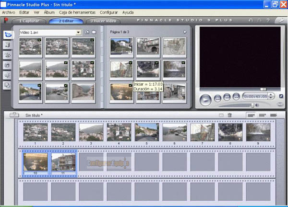The width and height of the screenshot is (288, 207).
Task: Select the waterfall scene in album
Action: pyautogui.click(x=174, y=69)
